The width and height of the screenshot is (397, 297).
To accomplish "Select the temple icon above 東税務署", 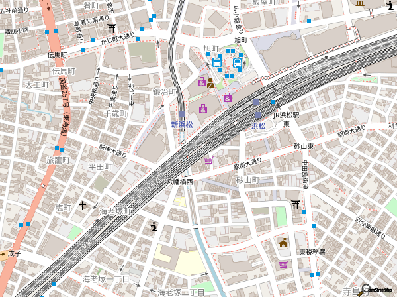I will pyautogui.click(x=284, y=242).
